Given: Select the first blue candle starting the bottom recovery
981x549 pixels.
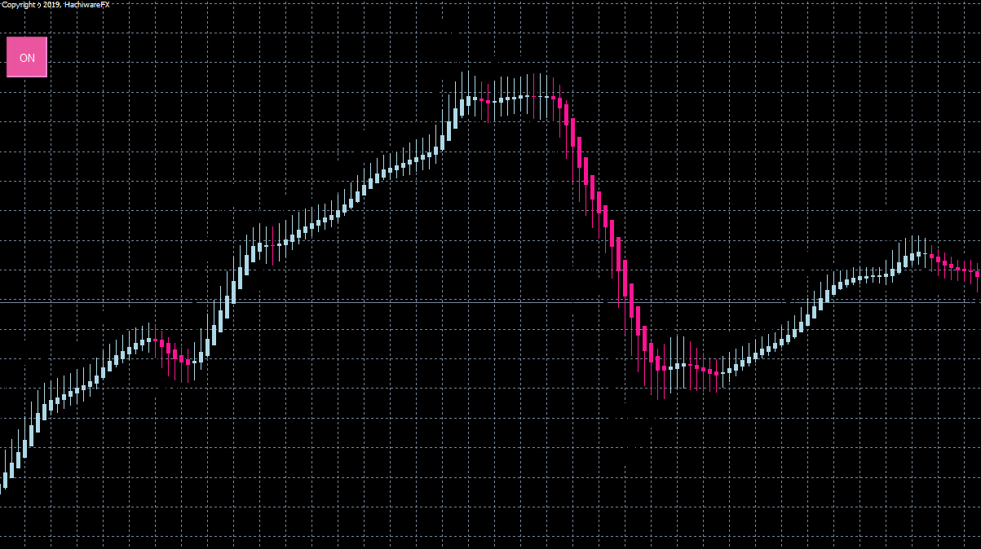Looking at the screenshot, I should point(722,371).
